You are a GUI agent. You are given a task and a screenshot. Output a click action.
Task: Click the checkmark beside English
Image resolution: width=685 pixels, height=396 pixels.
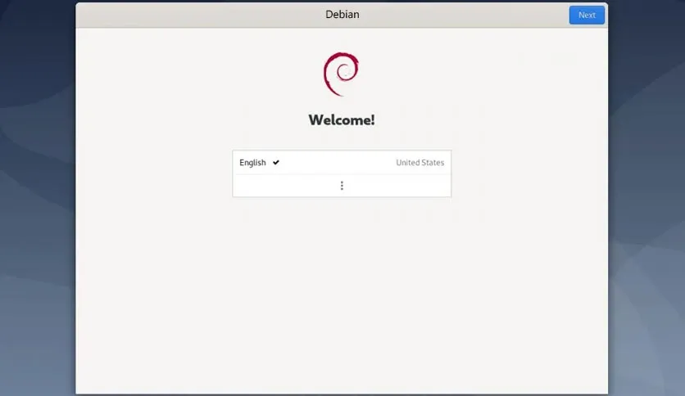click(x=275, y=162)
